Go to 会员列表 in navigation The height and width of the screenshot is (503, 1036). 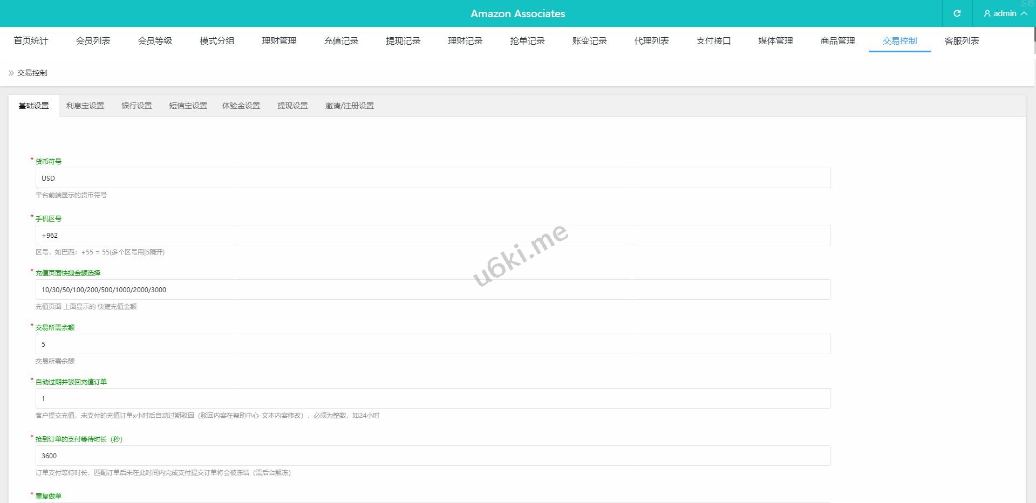click(x=93, y=41)
